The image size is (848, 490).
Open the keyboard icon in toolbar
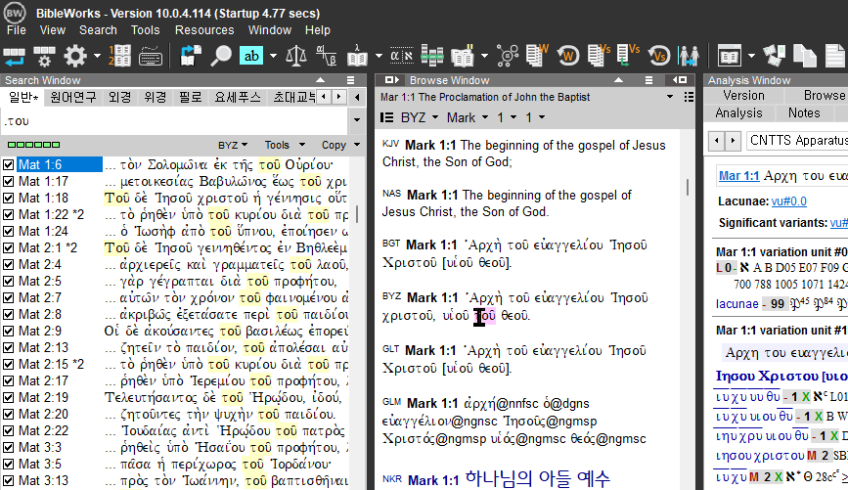pyautogui.click(x=151, y=56)
